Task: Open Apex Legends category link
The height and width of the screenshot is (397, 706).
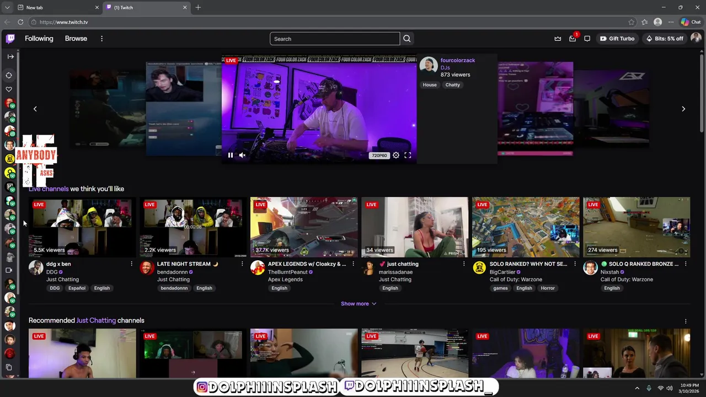Action: pos(285,280)
